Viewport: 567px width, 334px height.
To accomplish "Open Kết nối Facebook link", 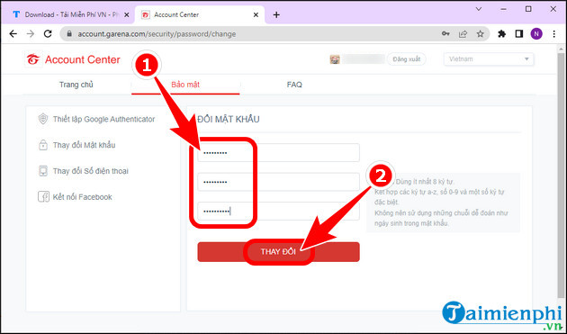I will pos(83,197).
